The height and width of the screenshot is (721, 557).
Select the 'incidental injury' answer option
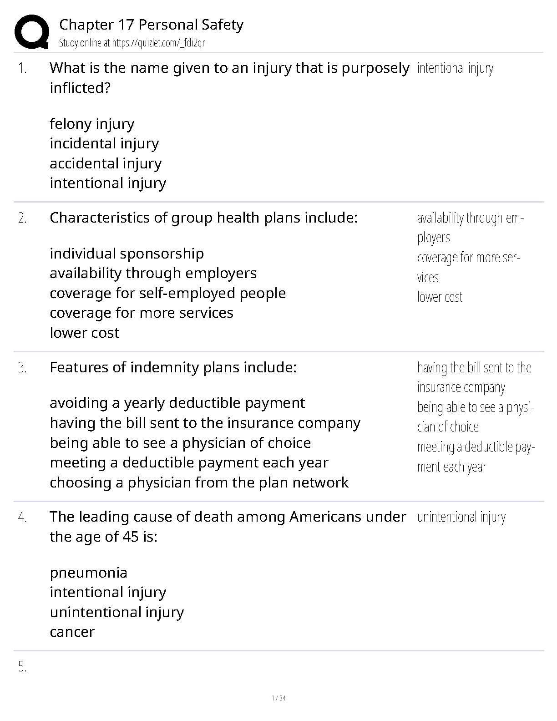click(x=104, y=143)
